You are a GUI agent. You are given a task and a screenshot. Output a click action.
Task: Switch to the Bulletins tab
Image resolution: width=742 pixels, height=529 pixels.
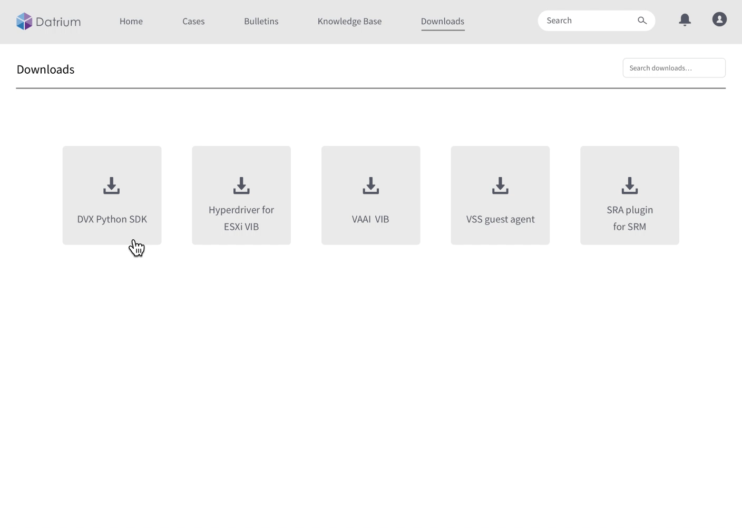click(261, 21)
